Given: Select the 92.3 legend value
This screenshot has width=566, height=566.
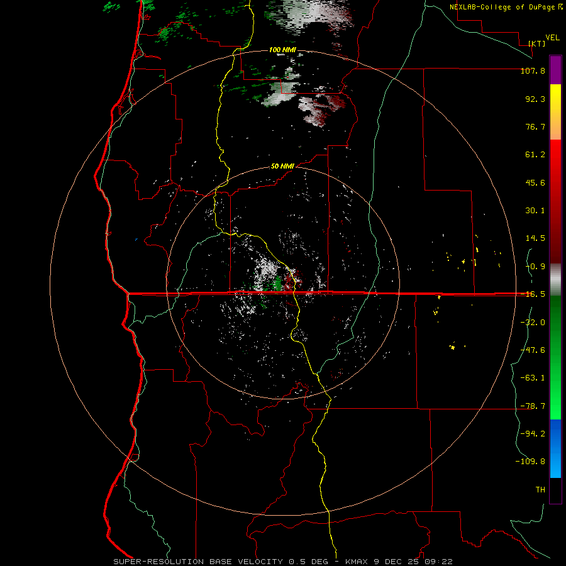Looking at the screenshot, I should pos(535,99).
